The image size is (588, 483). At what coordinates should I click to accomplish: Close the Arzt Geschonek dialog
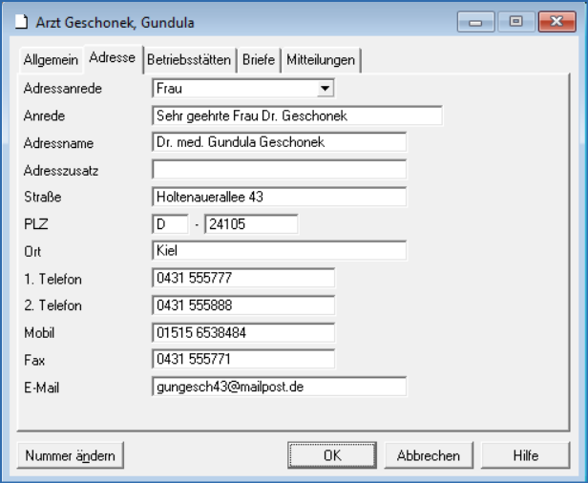tap(556, 22)
